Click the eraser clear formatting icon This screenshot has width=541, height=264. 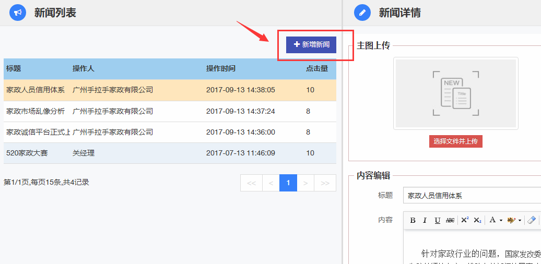[x=532, y=220]
